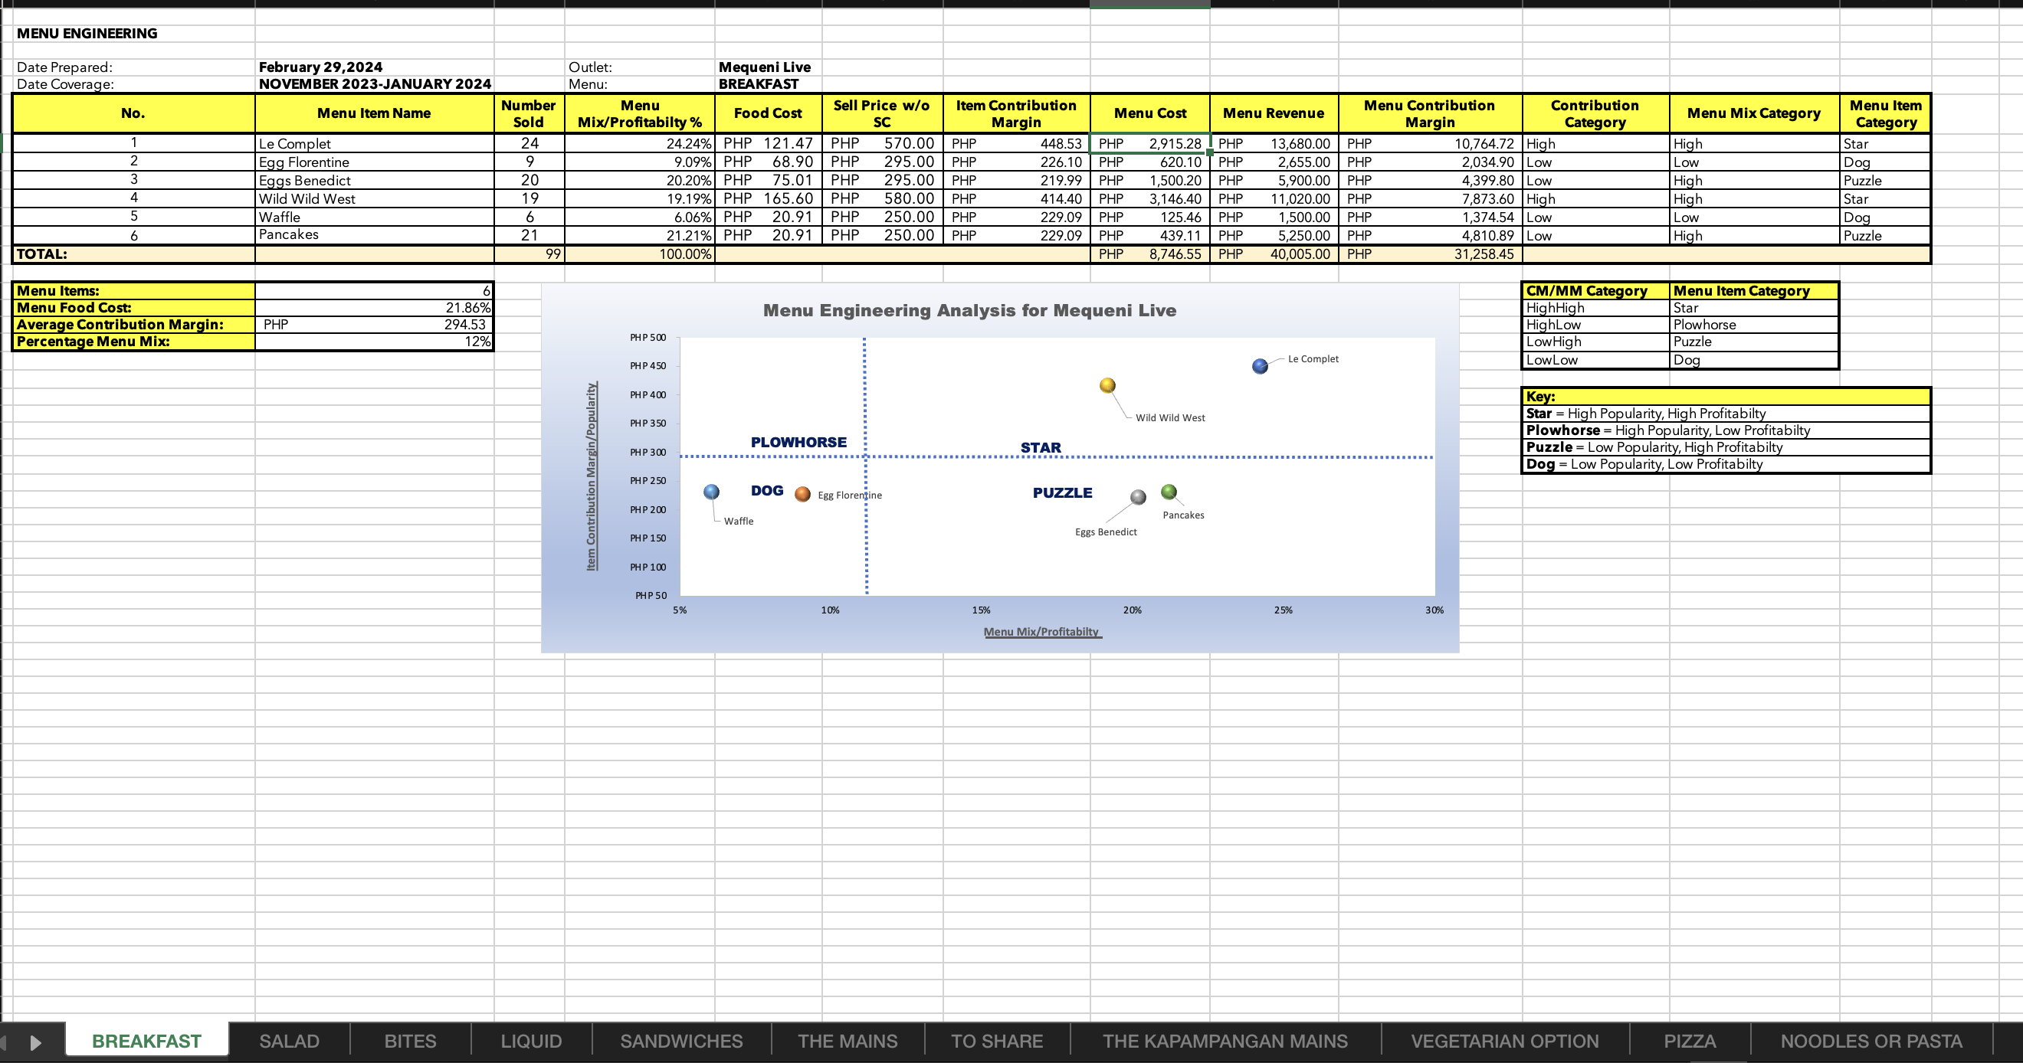Click the next-sheet scroll arrow
Screen dimensions: 2023x1063
pyautogui.click(x=34, y=1042)
